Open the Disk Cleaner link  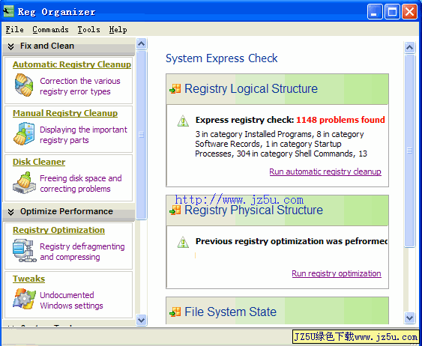[39, 162]
